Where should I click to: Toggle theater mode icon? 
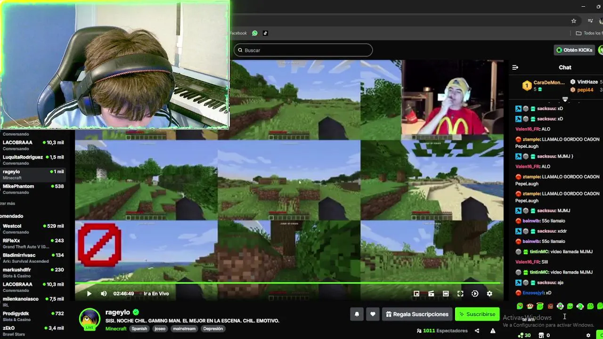(x=446, y=293)
